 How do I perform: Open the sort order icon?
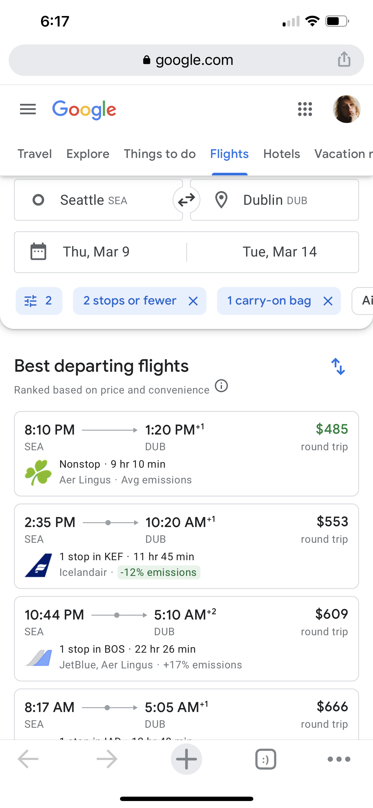coord(338,366)
